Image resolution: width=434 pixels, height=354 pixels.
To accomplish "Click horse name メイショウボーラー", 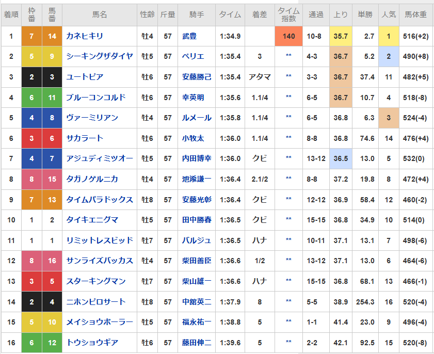I will pos(100,322).
